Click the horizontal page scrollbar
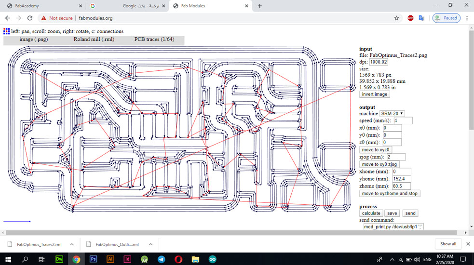Image resolution: width=474 pixels, height=265 pixels. pos(231,233)
